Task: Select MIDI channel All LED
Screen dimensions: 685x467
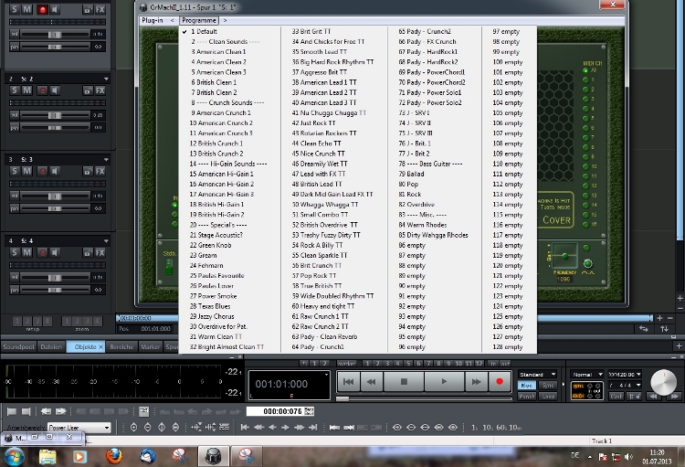Action: tap(587, 69)
